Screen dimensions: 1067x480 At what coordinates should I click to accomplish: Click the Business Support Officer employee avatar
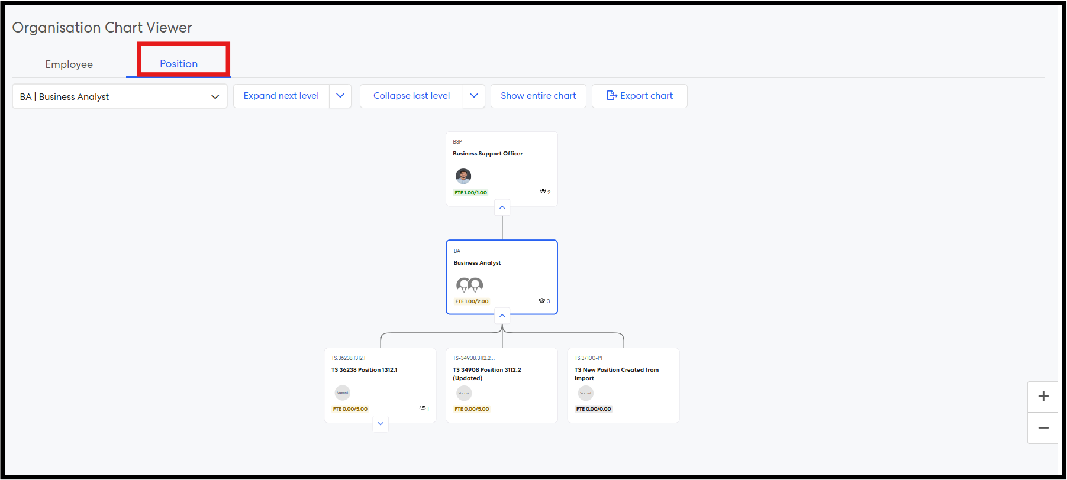coord(463,176)
